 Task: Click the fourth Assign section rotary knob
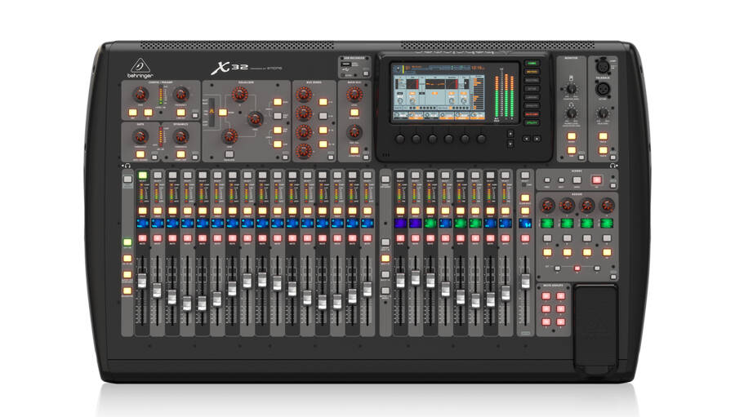607,205
